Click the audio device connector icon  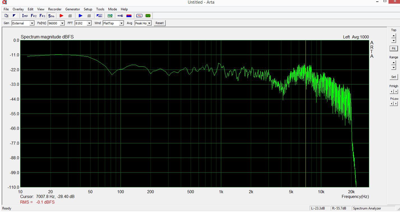120,16
